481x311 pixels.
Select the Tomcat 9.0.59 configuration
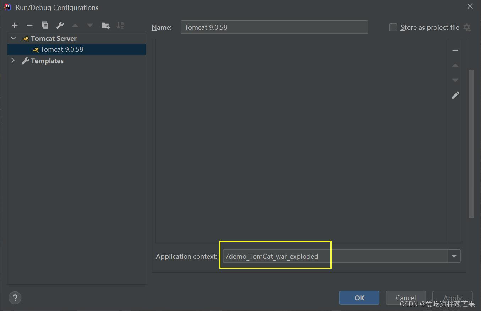[x=77, y=49]
